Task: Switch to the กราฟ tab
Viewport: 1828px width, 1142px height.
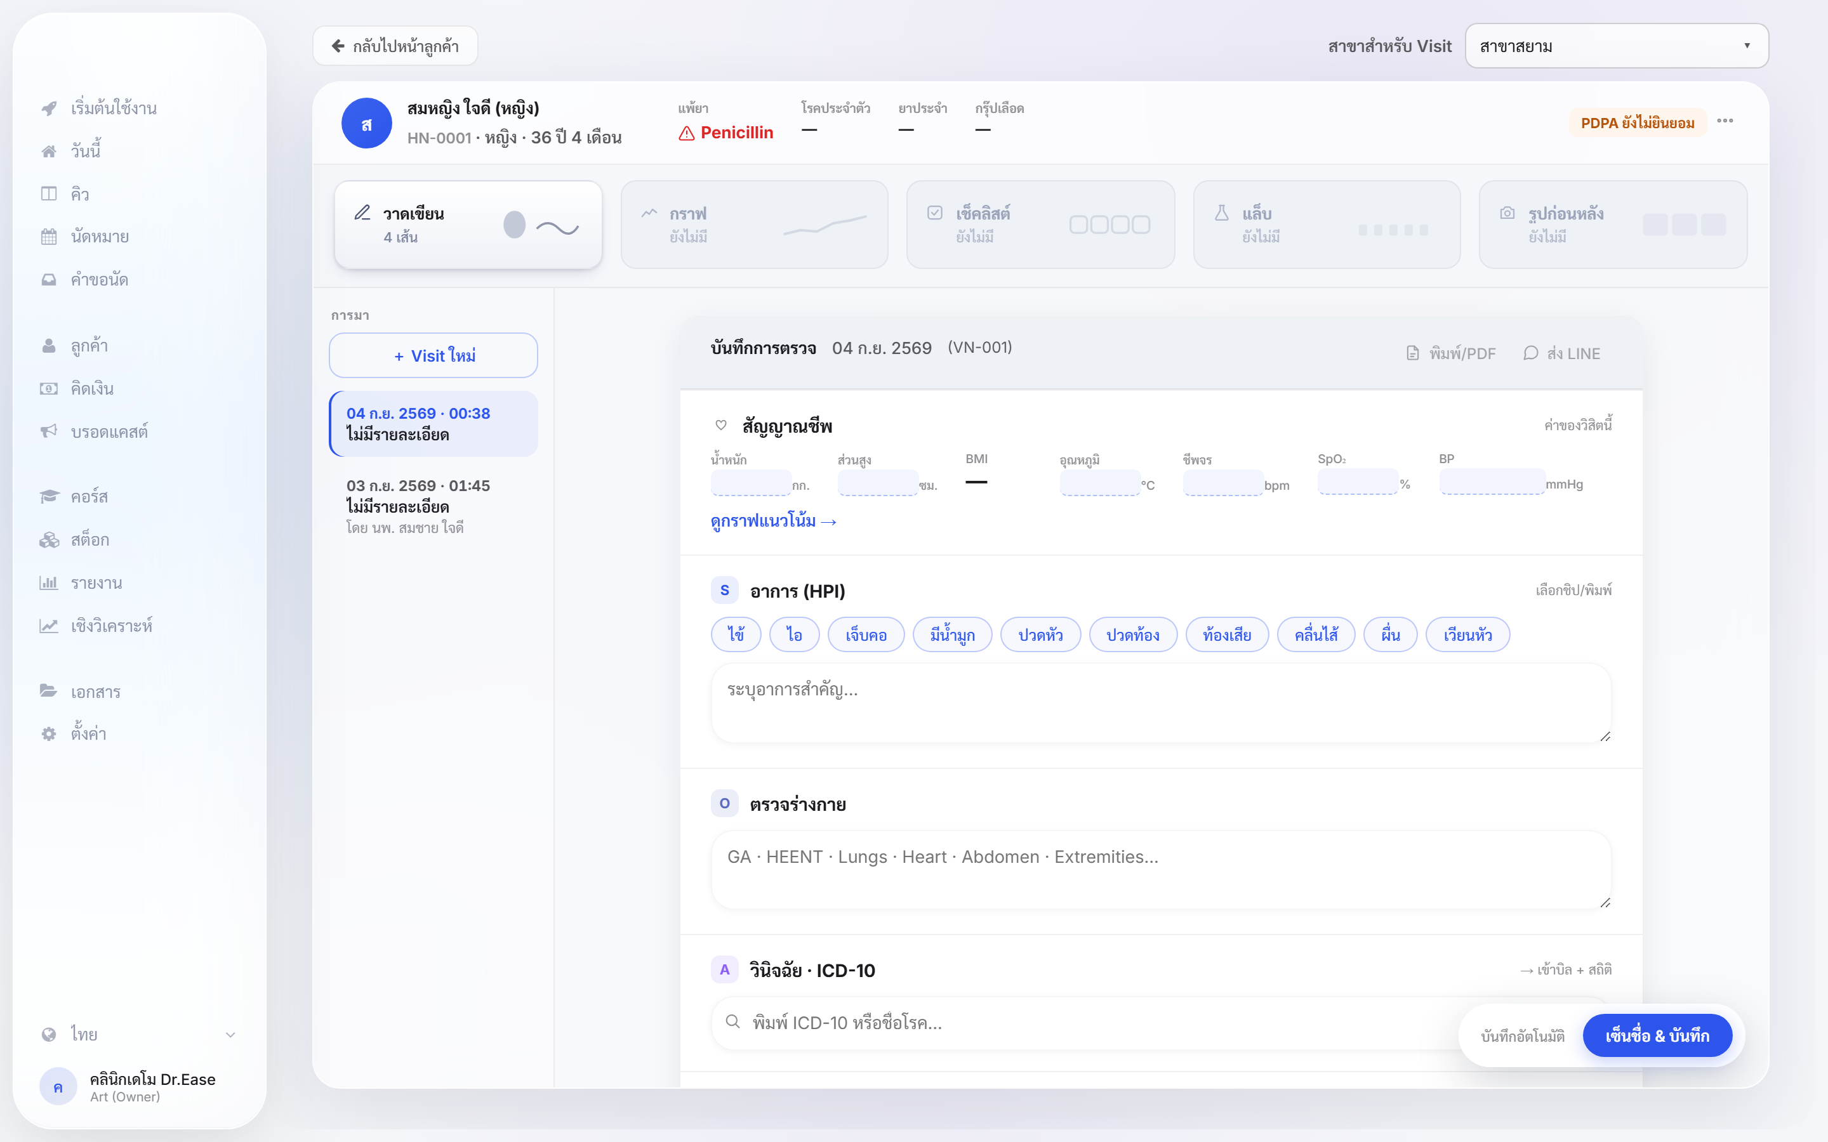Action: point(754,225)
